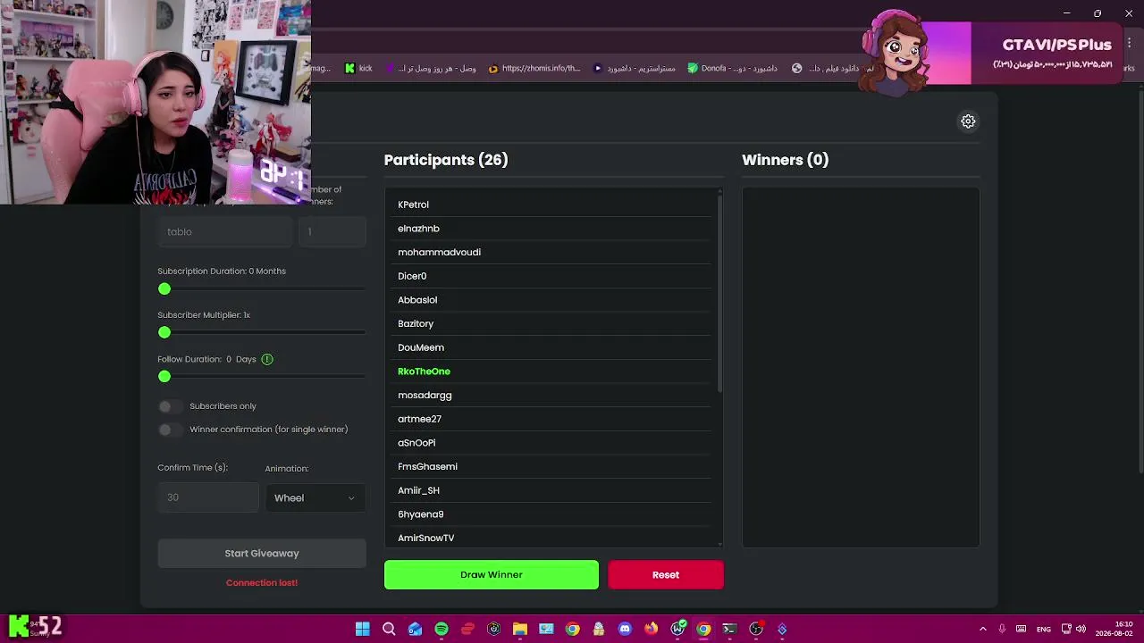Select participant elnazhnb
Viewport: 1144px width, 643px height.
[550, 229]
